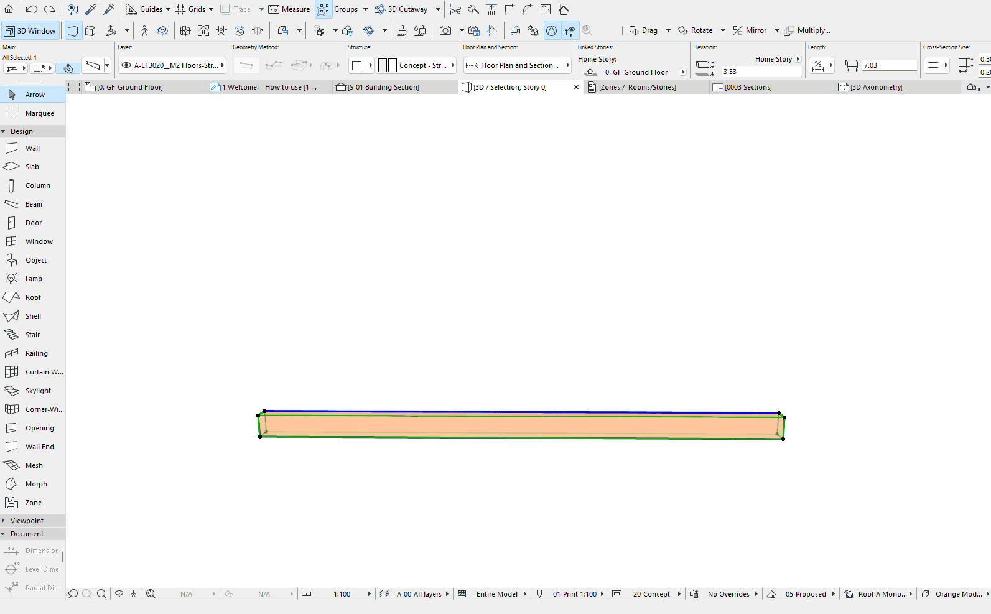Toggle Suspend Groups button
The image size is (991, 614).
click(x=324, y=9)
